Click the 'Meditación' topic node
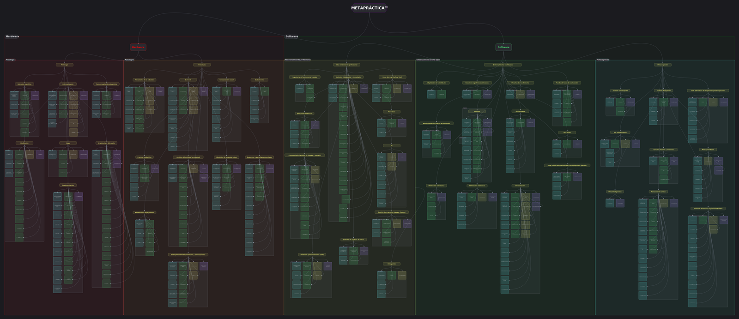The height and width of the screenshot is (319, 739). pos(24,143)
